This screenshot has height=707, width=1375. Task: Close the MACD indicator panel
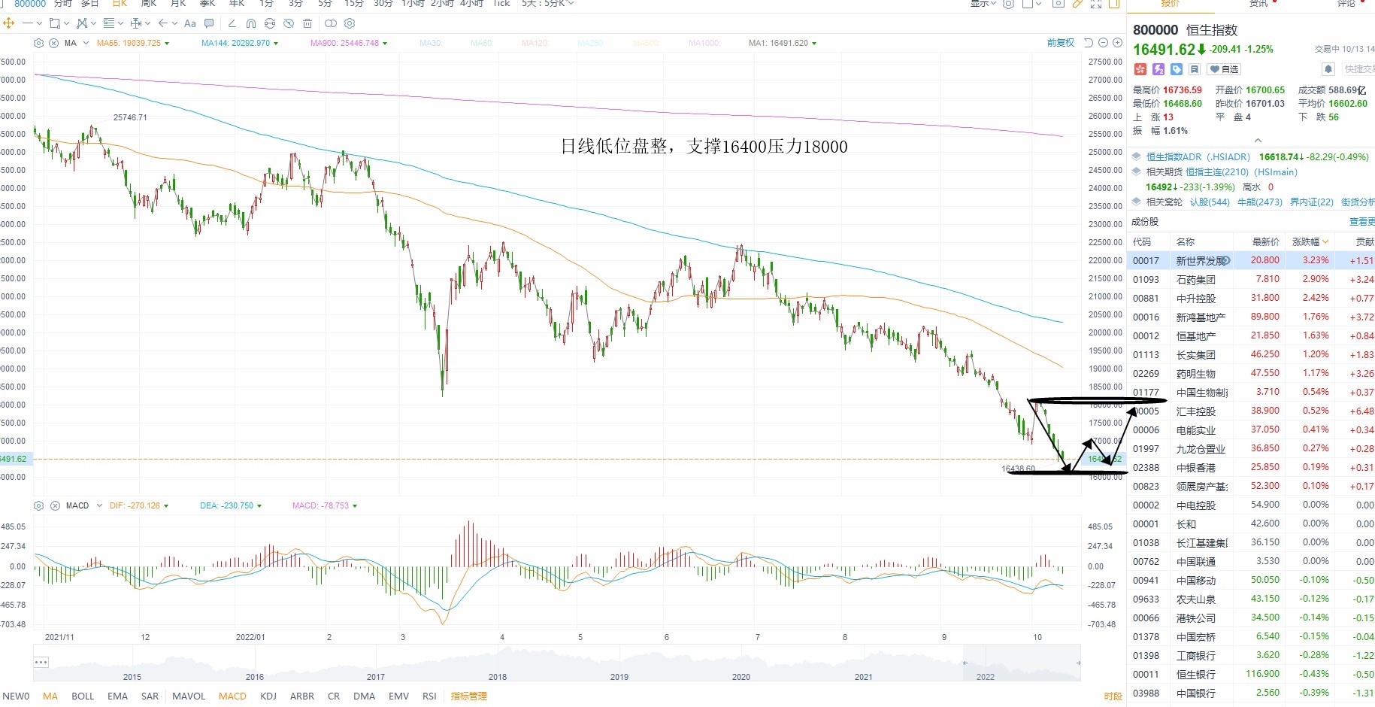(x=55, y=505)
